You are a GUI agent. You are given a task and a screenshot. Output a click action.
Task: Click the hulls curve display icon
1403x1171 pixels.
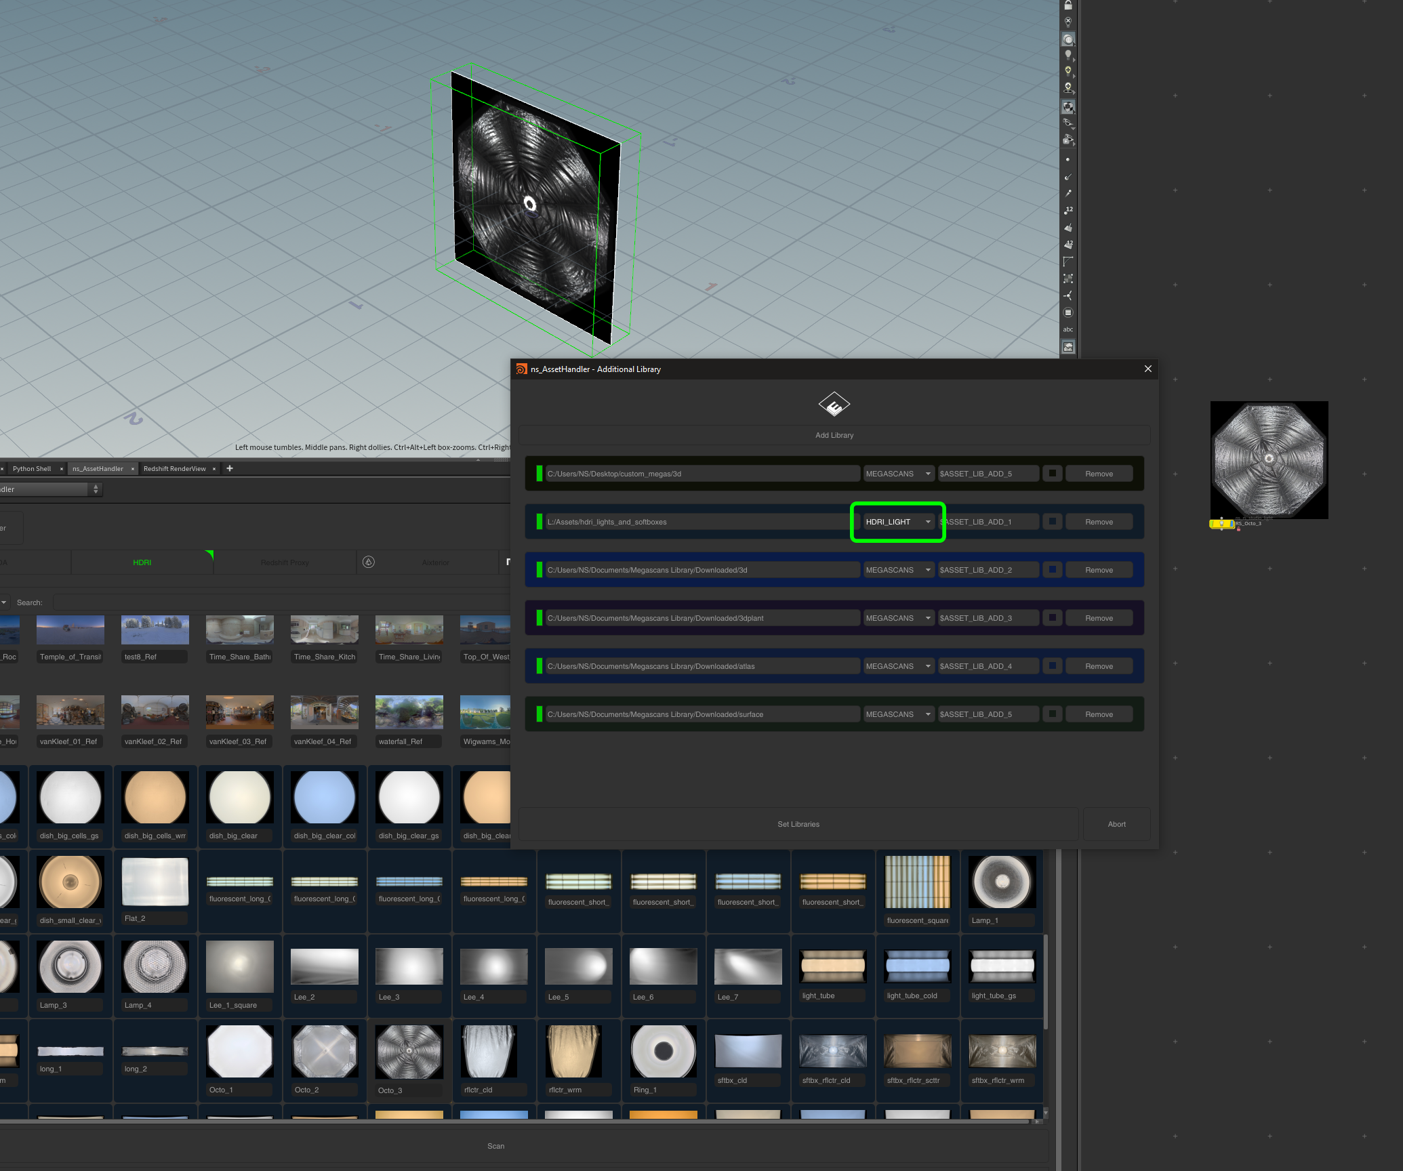1068,262
